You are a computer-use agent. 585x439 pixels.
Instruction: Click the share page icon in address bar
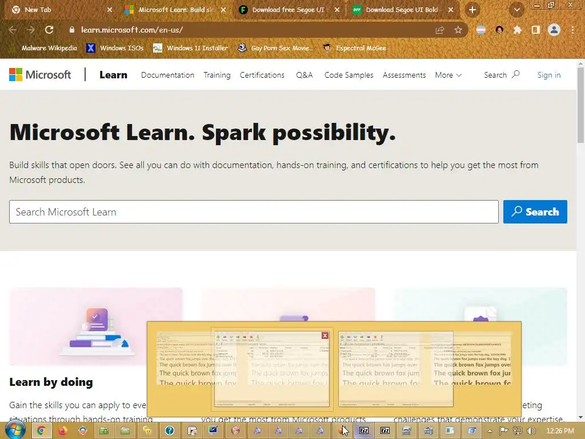(x=440, y=30)
